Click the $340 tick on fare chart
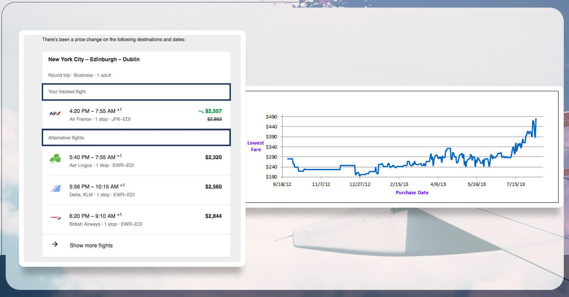Screen dimensions: 569x297 [271, 147]
